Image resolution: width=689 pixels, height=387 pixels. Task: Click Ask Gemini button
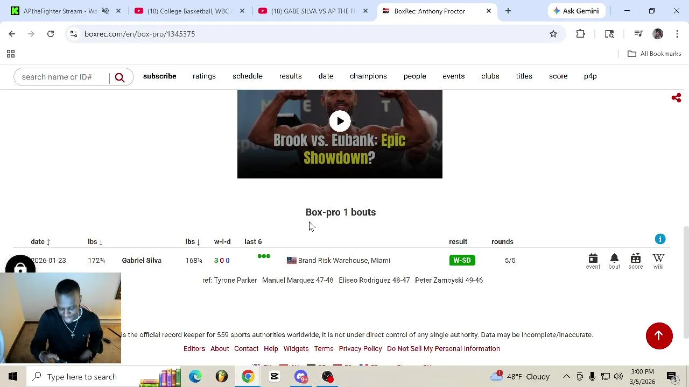576,11
